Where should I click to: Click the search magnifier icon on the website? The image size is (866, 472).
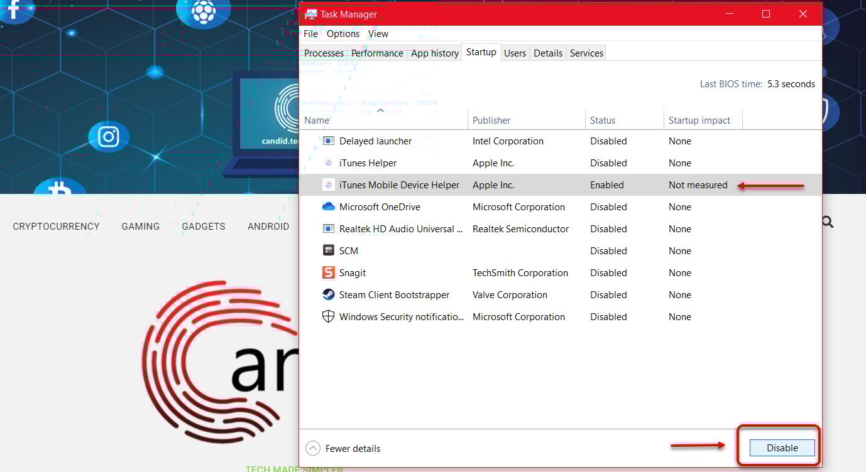coord(828,222)
